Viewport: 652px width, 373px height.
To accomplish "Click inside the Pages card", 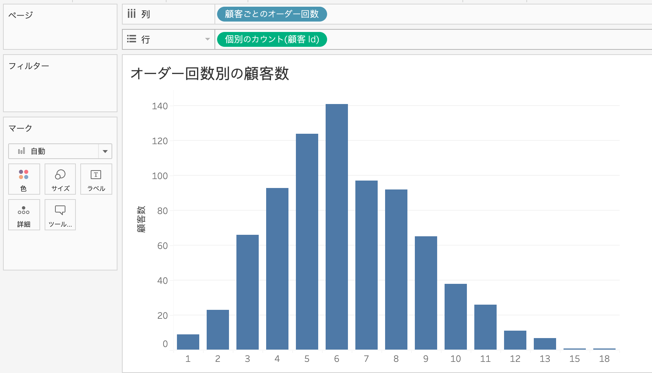I will coord(59,30).
